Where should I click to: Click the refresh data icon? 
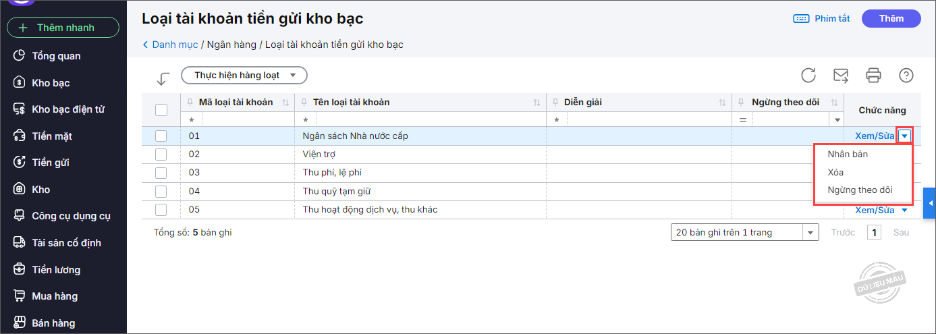pyautogui.click(x=808, y=76)
